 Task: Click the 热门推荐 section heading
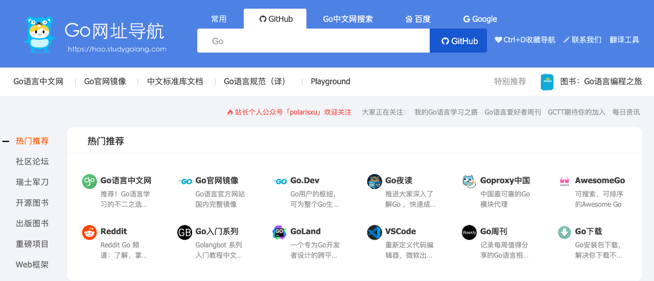[106, 141]
